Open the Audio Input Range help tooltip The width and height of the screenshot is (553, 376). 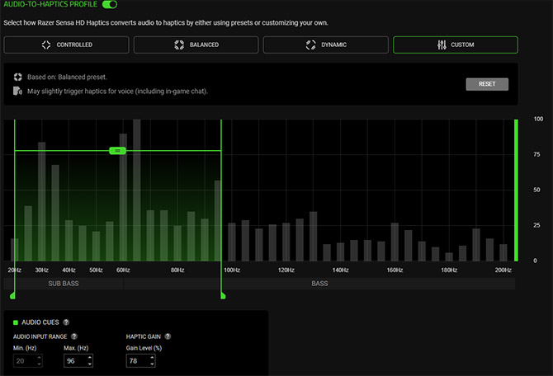click(x=74, y=336)
